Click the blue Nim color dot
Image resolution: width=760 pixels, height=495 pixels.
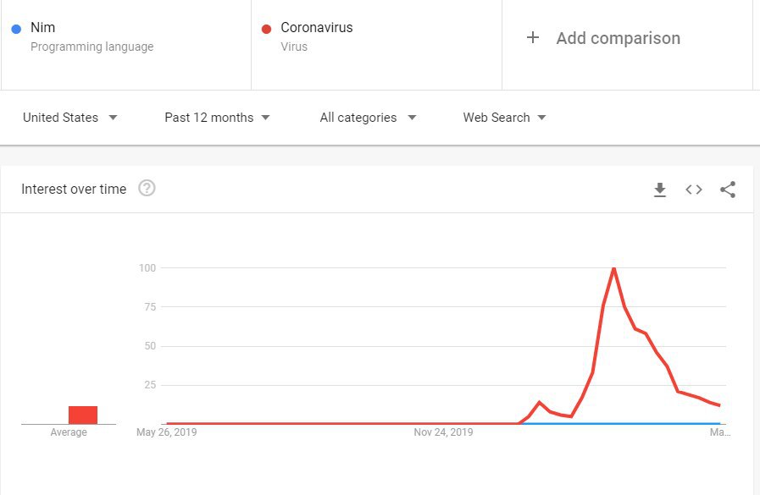16,29
